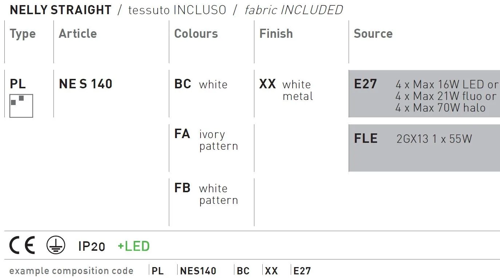The width and height of the screenshot is (500, 278).
Task: Click the earth ground protection symbol
Action: [56, 245]
